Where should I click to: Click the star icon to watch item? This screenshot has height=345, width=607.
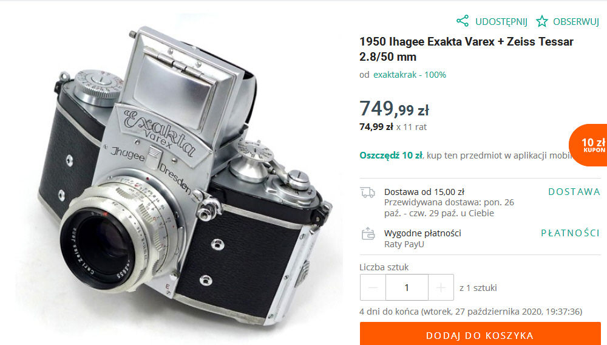542,21
